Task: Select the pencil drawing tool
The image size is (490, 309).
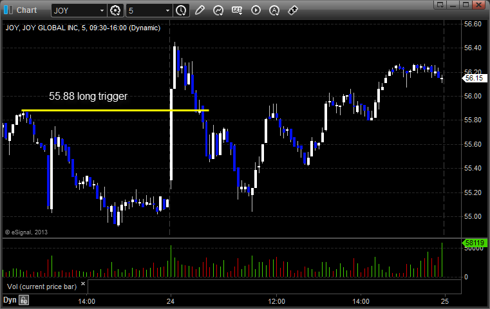Action: 200,10
